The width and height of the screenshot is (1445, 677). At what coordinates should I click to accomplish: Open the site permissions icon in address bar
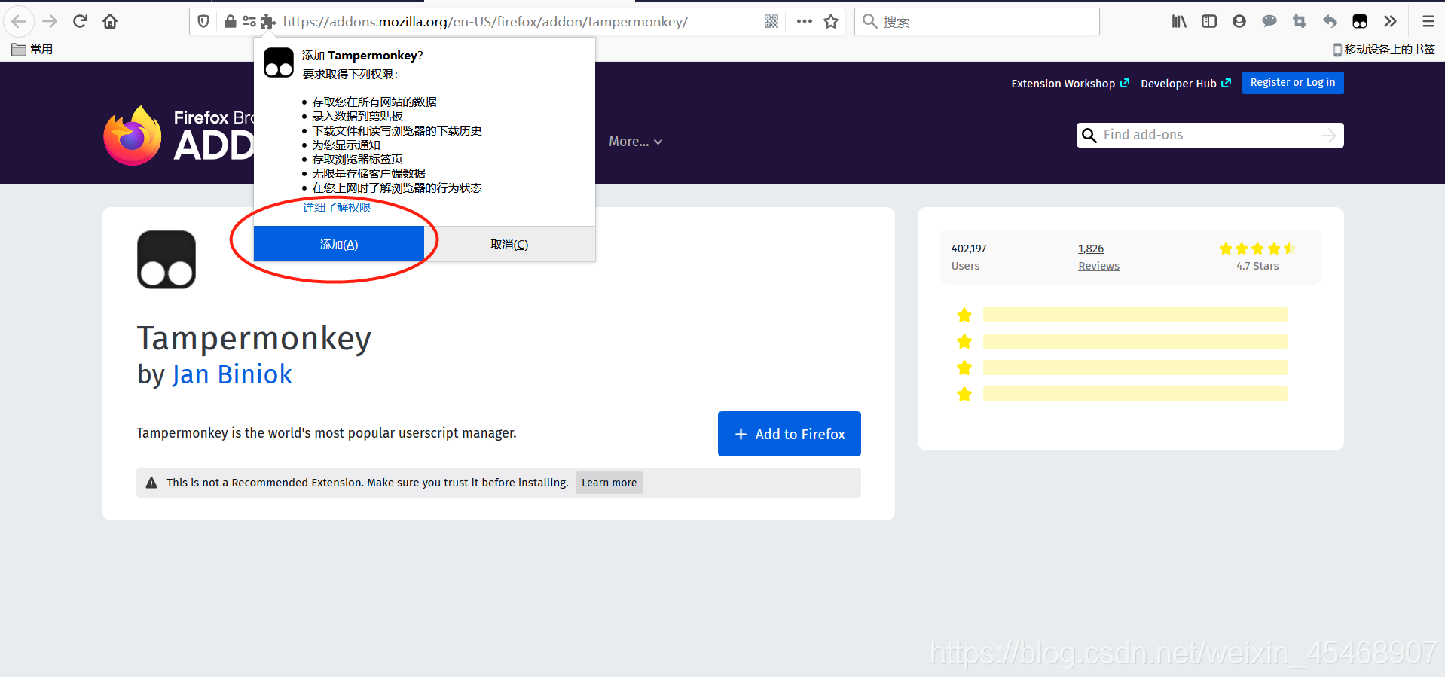click(x=249, y=21)
